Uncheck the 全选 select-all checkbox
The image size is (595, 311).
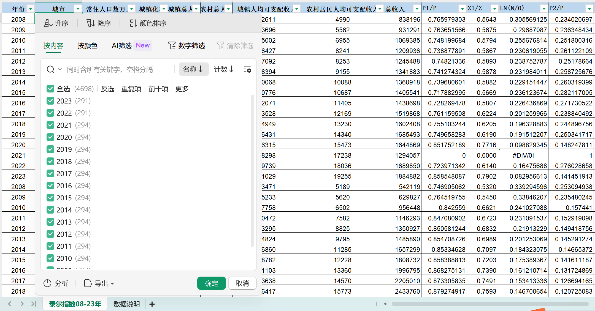tap(50, 89)
